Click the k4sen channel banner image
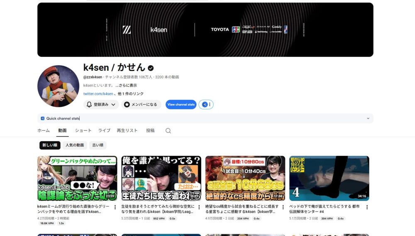This screenshot has height=236, width=415. (205, 29)
